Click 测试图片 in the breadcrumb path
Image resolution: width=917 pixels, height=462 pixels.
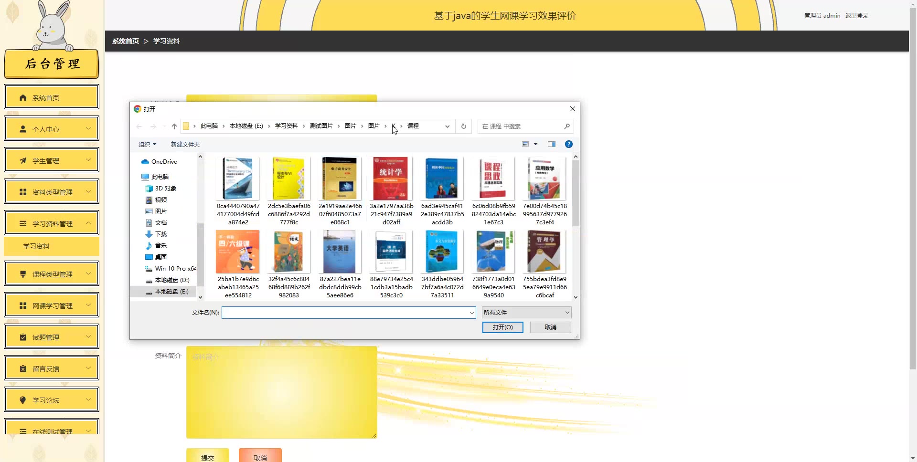coord(321,126)
